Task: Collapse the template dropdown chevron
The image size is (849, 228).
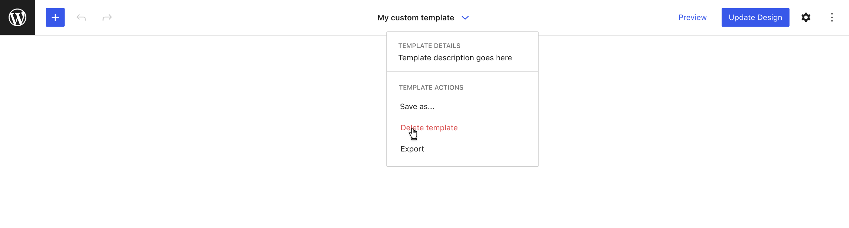Action: [x=465, y=18]
